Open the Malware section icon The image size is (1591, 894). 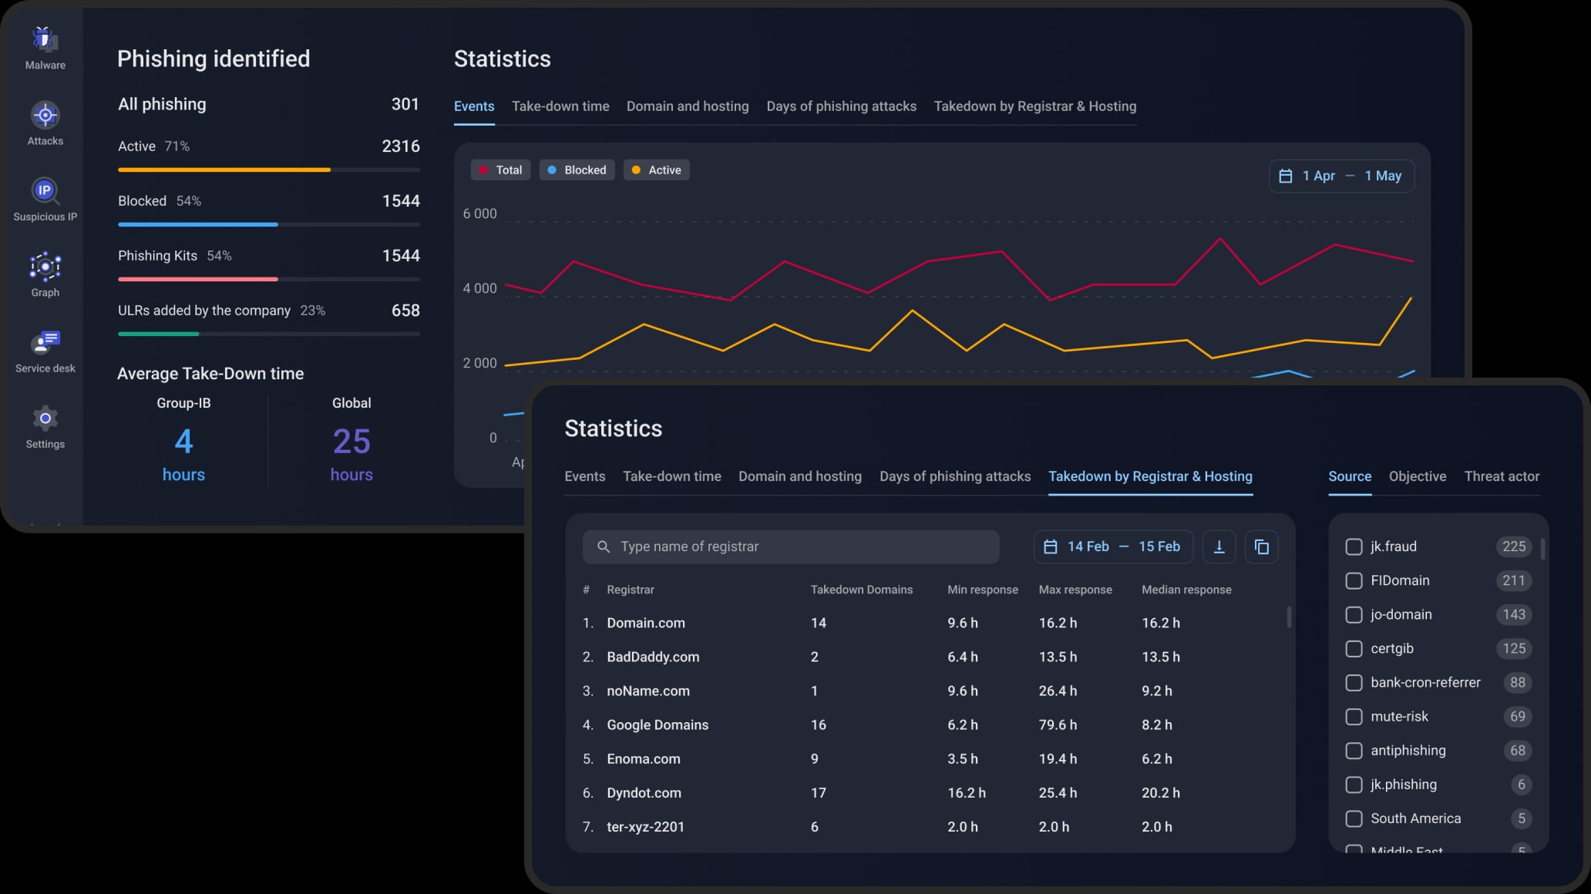(x=45, y=39)
